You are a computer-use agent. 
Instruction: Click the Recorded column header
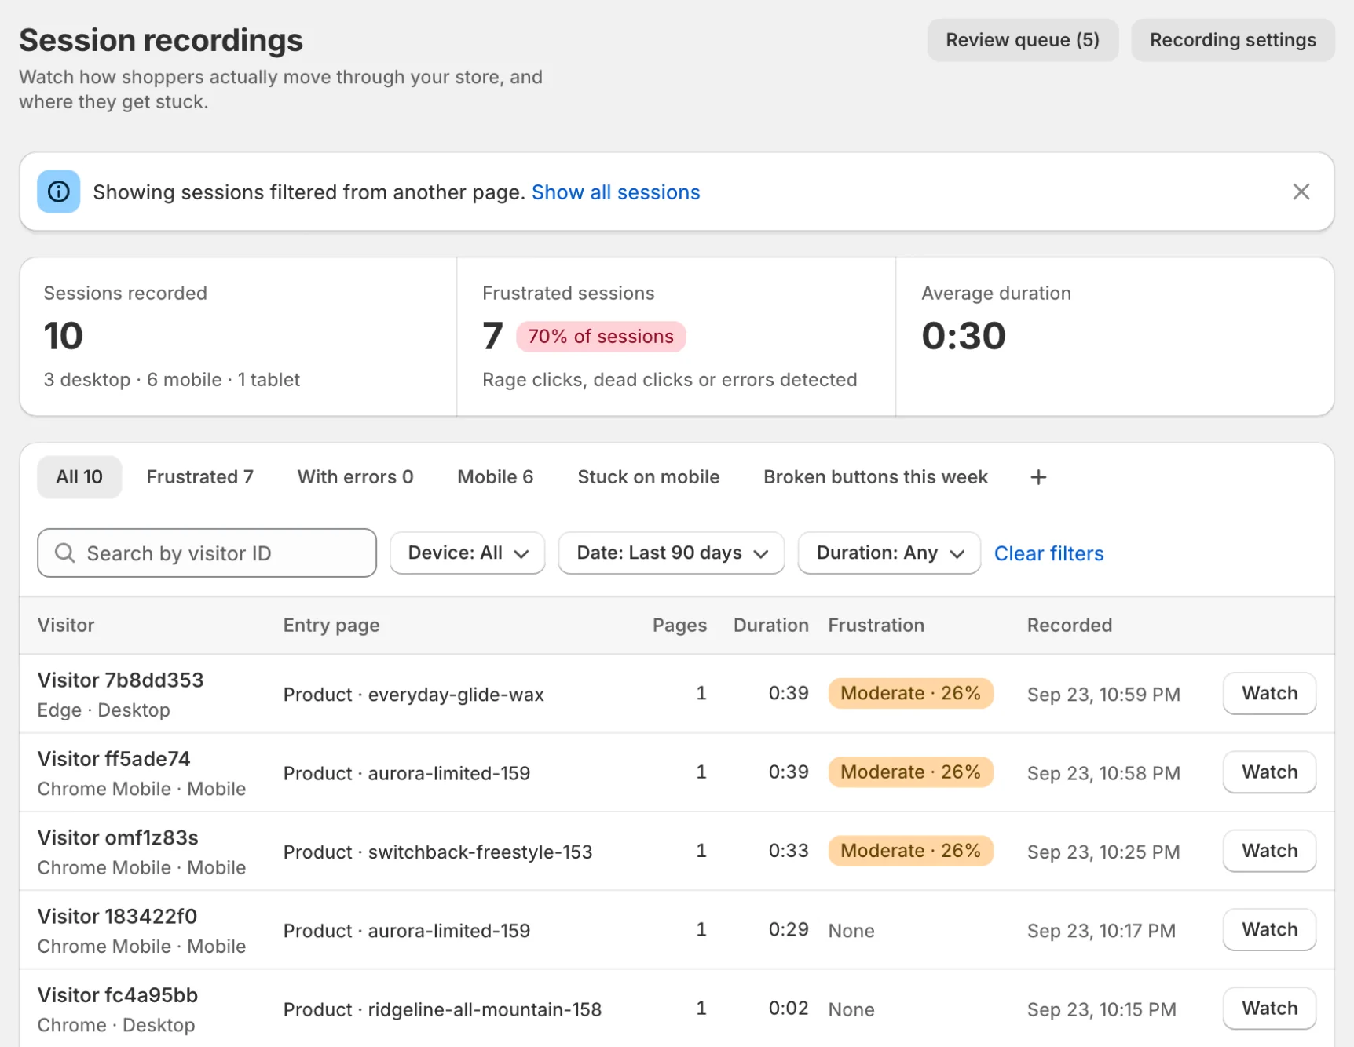1070,626
